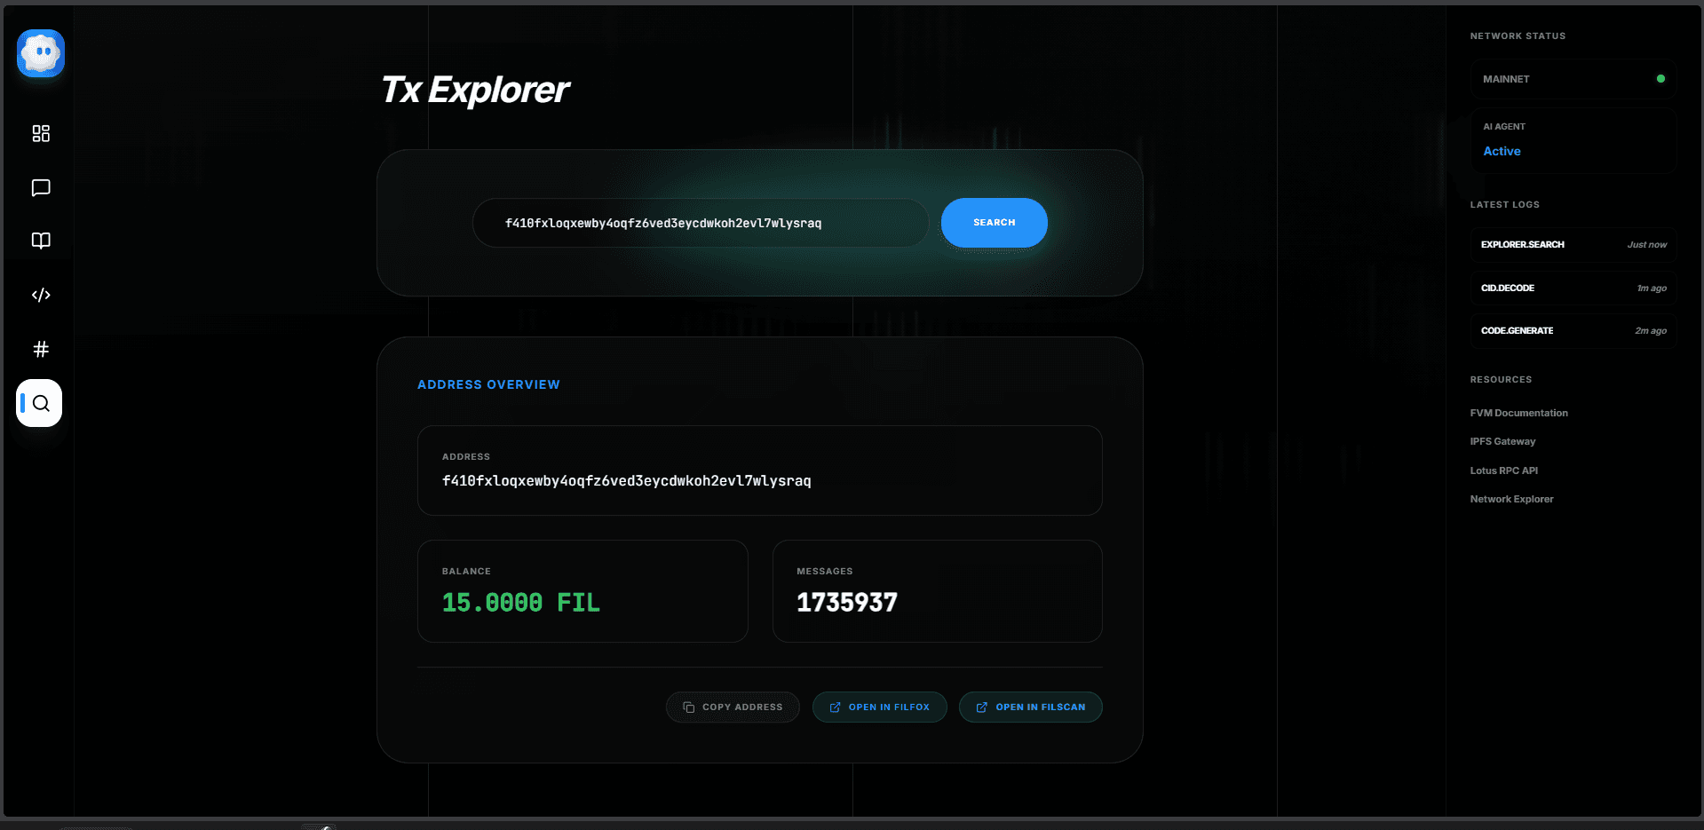
Task: Click the BALANCE label
Action: (x=466, y=572)
